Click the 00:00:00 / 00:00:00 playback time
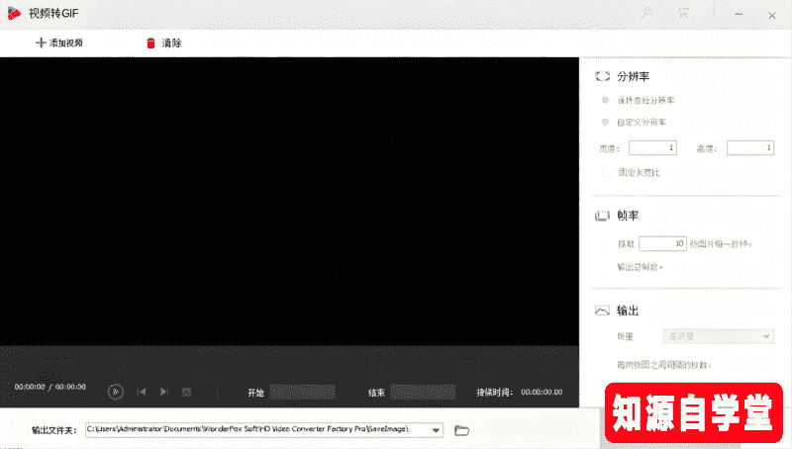The width and height of the screenshot is (792, 449). [x=50, y=387]
